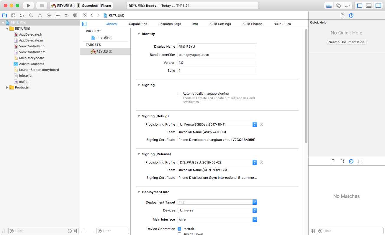Screen dimensions: 385x235
Task: Switch to the Build Phases tab
Action: [252, 24]
